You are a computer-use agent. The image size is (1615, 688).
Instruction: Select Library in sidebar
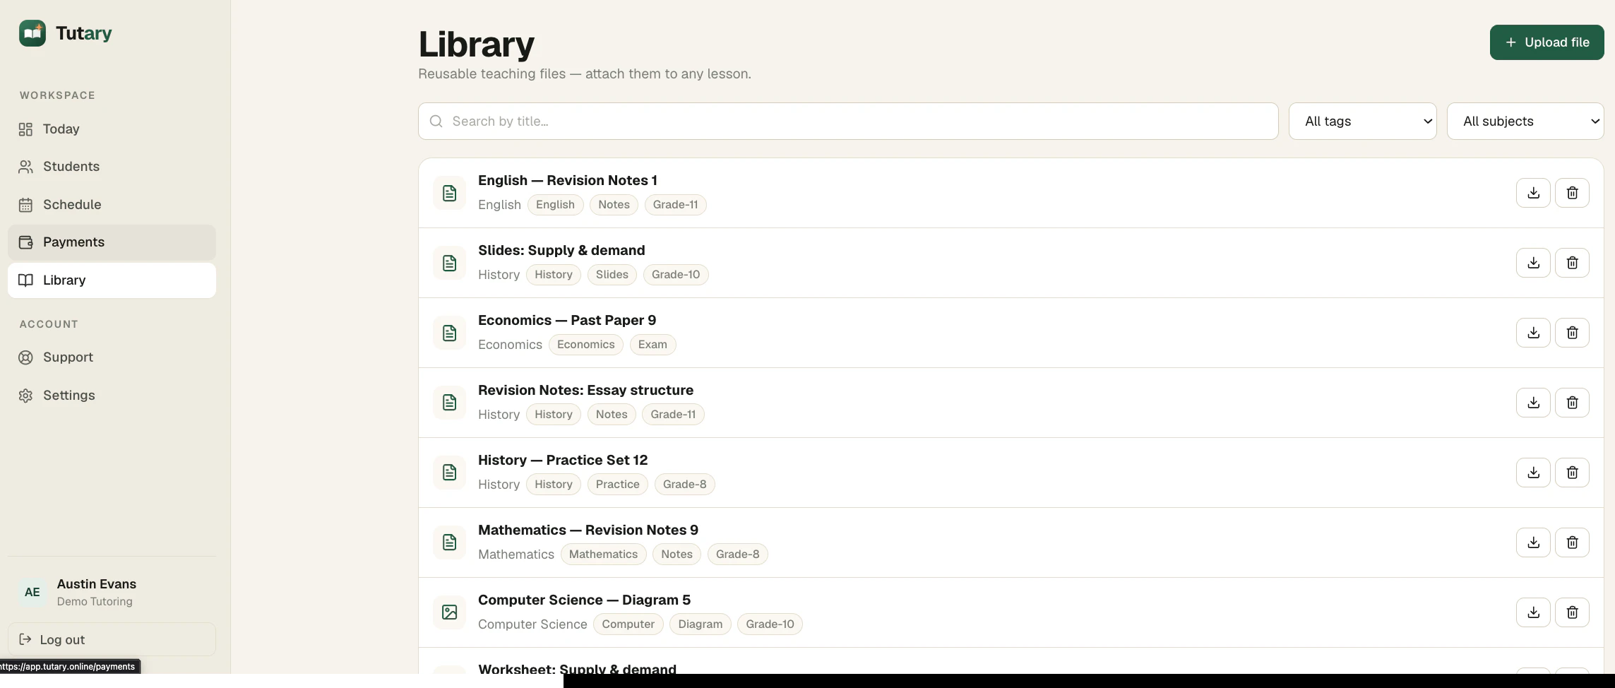coord(112,280)
